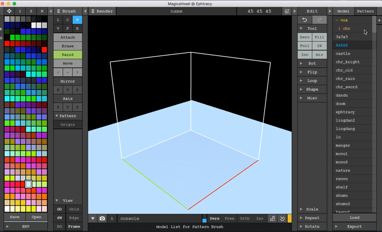
Task: Toggle Mirror Y axis
Action: coord(67,90)
